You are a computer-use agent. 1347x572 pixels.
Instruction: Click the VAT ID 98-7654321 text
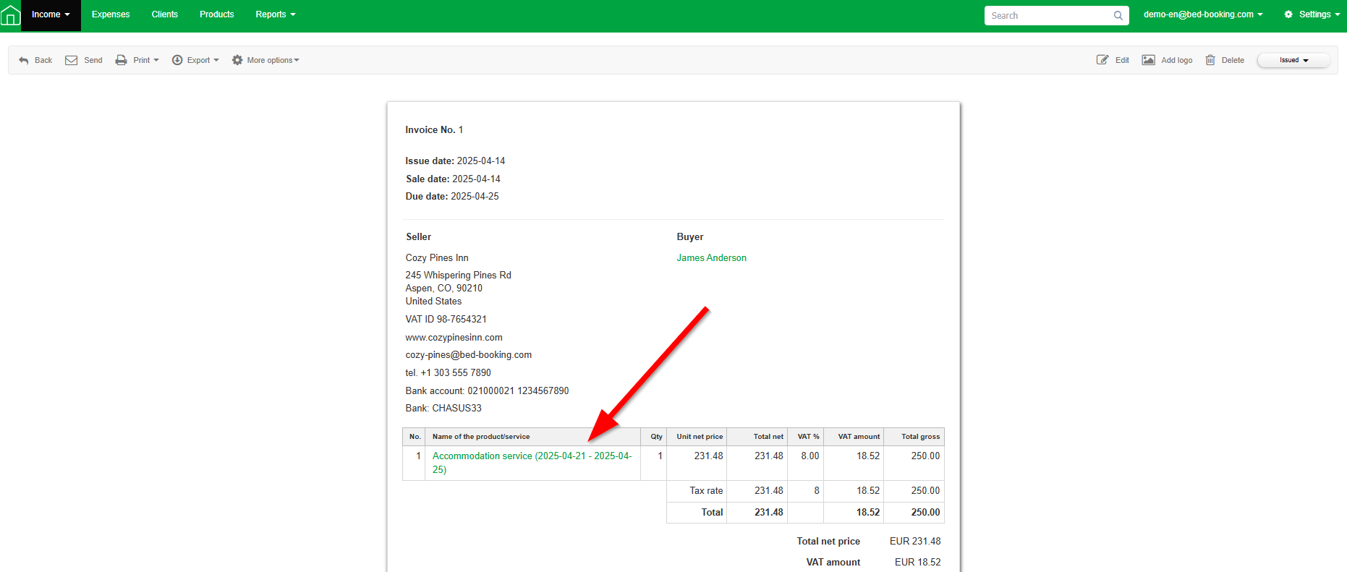[x=446, y=319]
